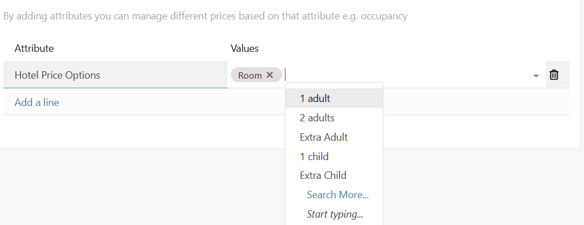Select the 1 adult option
The width and height of the screenshot is (584, 225).
click(x=334, y=99)
